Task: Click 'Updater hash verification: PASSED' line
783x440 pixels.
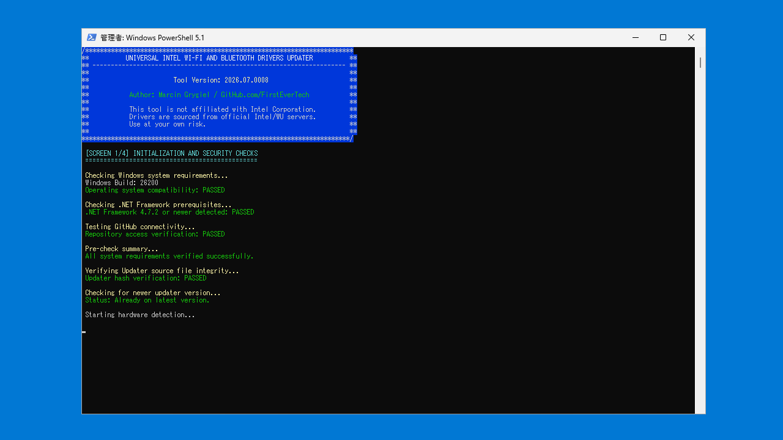Action: [146, 278]
